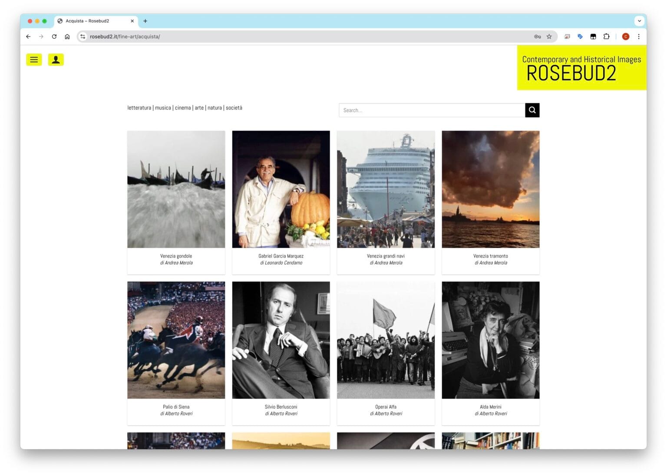The image size is (667, 476).
Task: Open a new browser tab
Action: (145, 21)
